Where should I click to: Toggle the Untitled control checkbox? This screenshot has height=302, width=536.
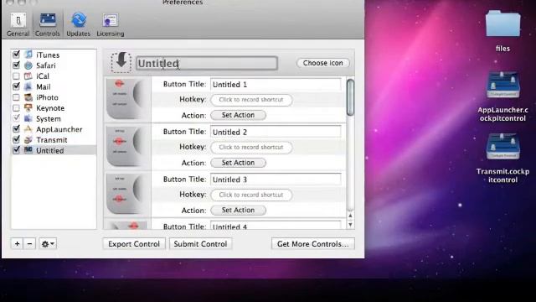click(x=16, y=150)
